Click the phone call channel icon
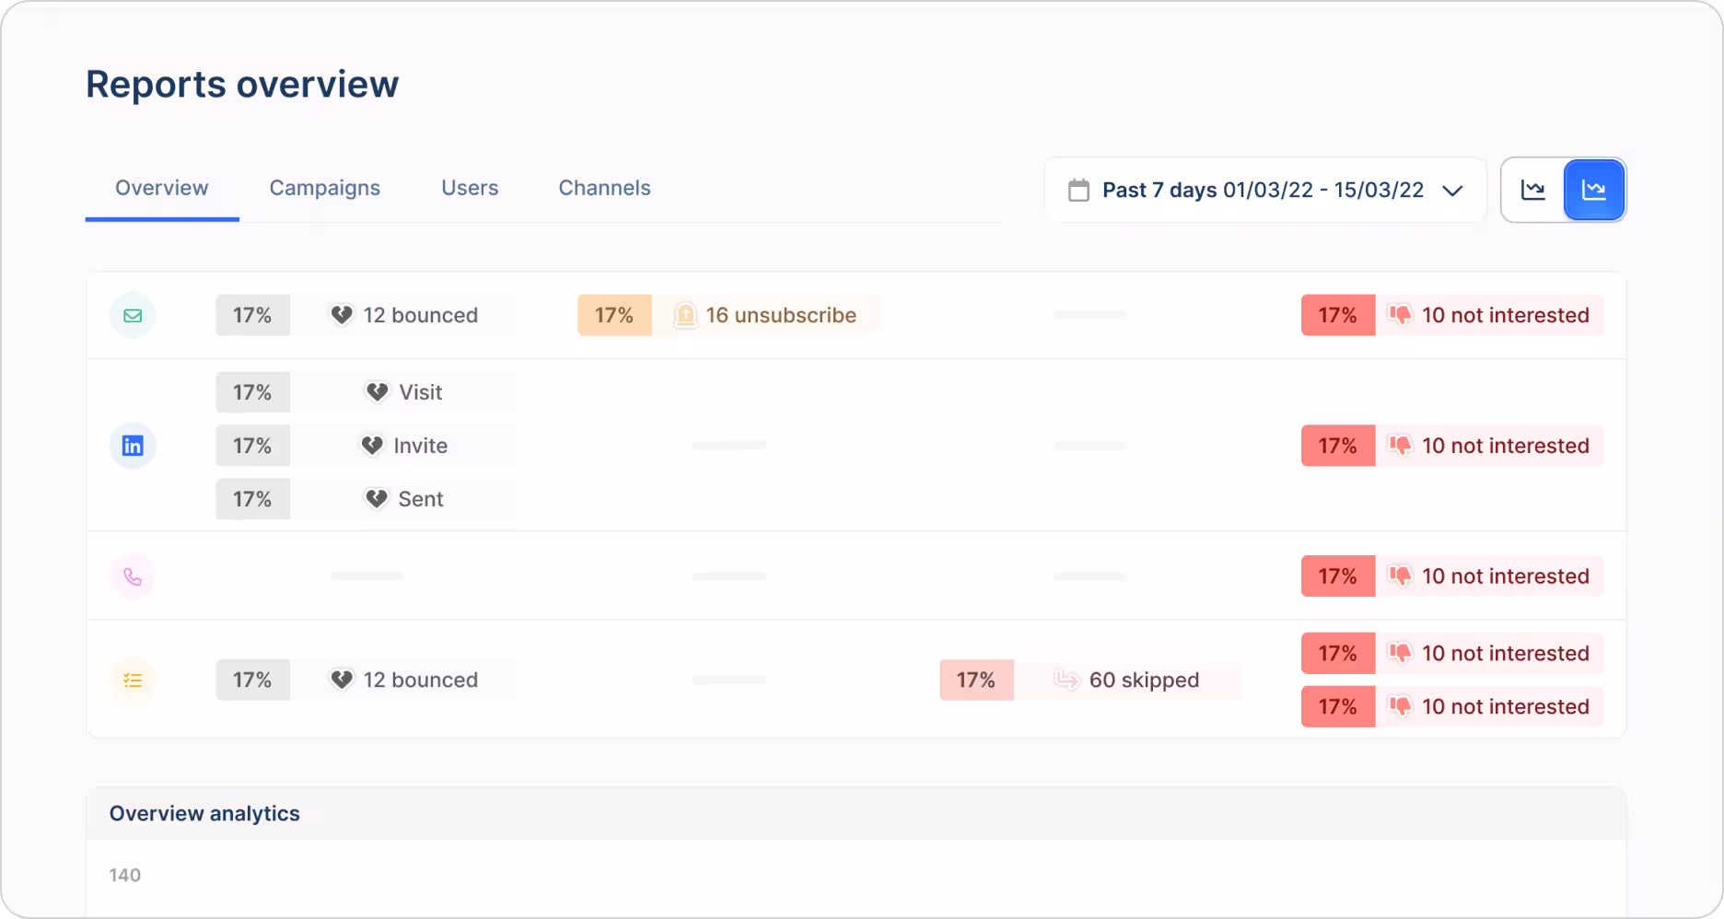 tap(133, 577)
